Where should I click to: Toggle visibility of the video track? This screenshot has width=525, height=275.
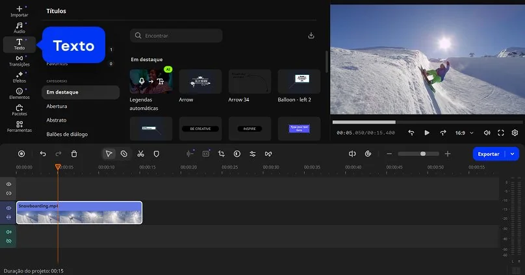[x=9, y=208]
